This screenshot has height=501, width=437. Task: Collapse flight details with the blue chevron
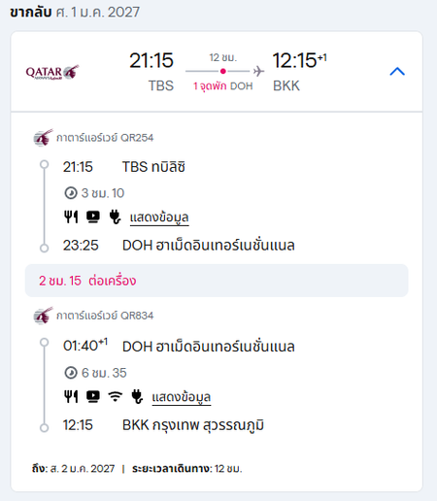pos(397,71)
